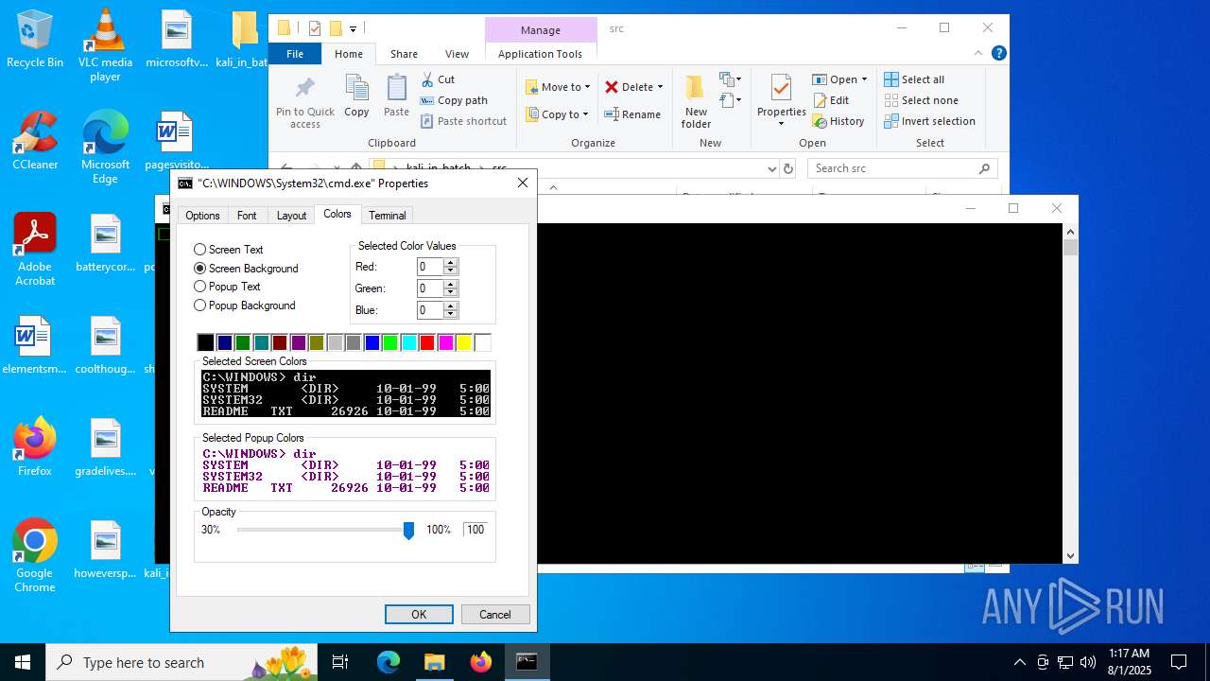Image resolution: width=1210 pixels, height=681 pixels.
Task: Pick the dark blue (navy) color swatch
Action: 224,342
